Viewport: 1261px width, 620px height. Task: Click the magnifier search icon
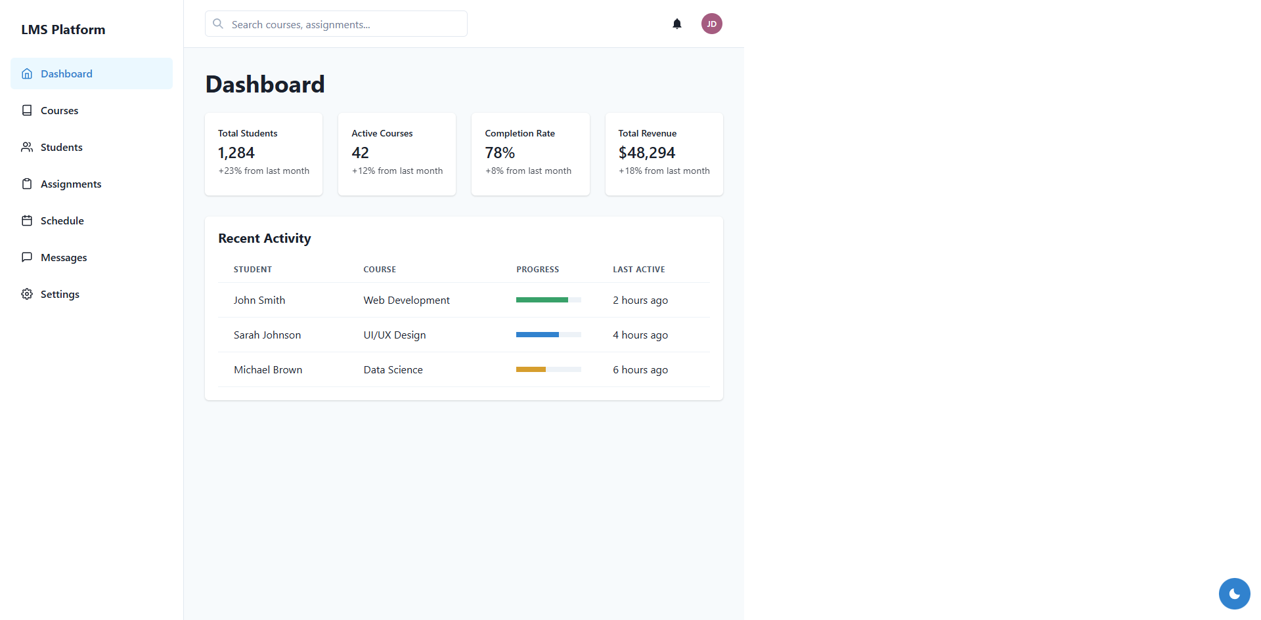pos(218,24)
